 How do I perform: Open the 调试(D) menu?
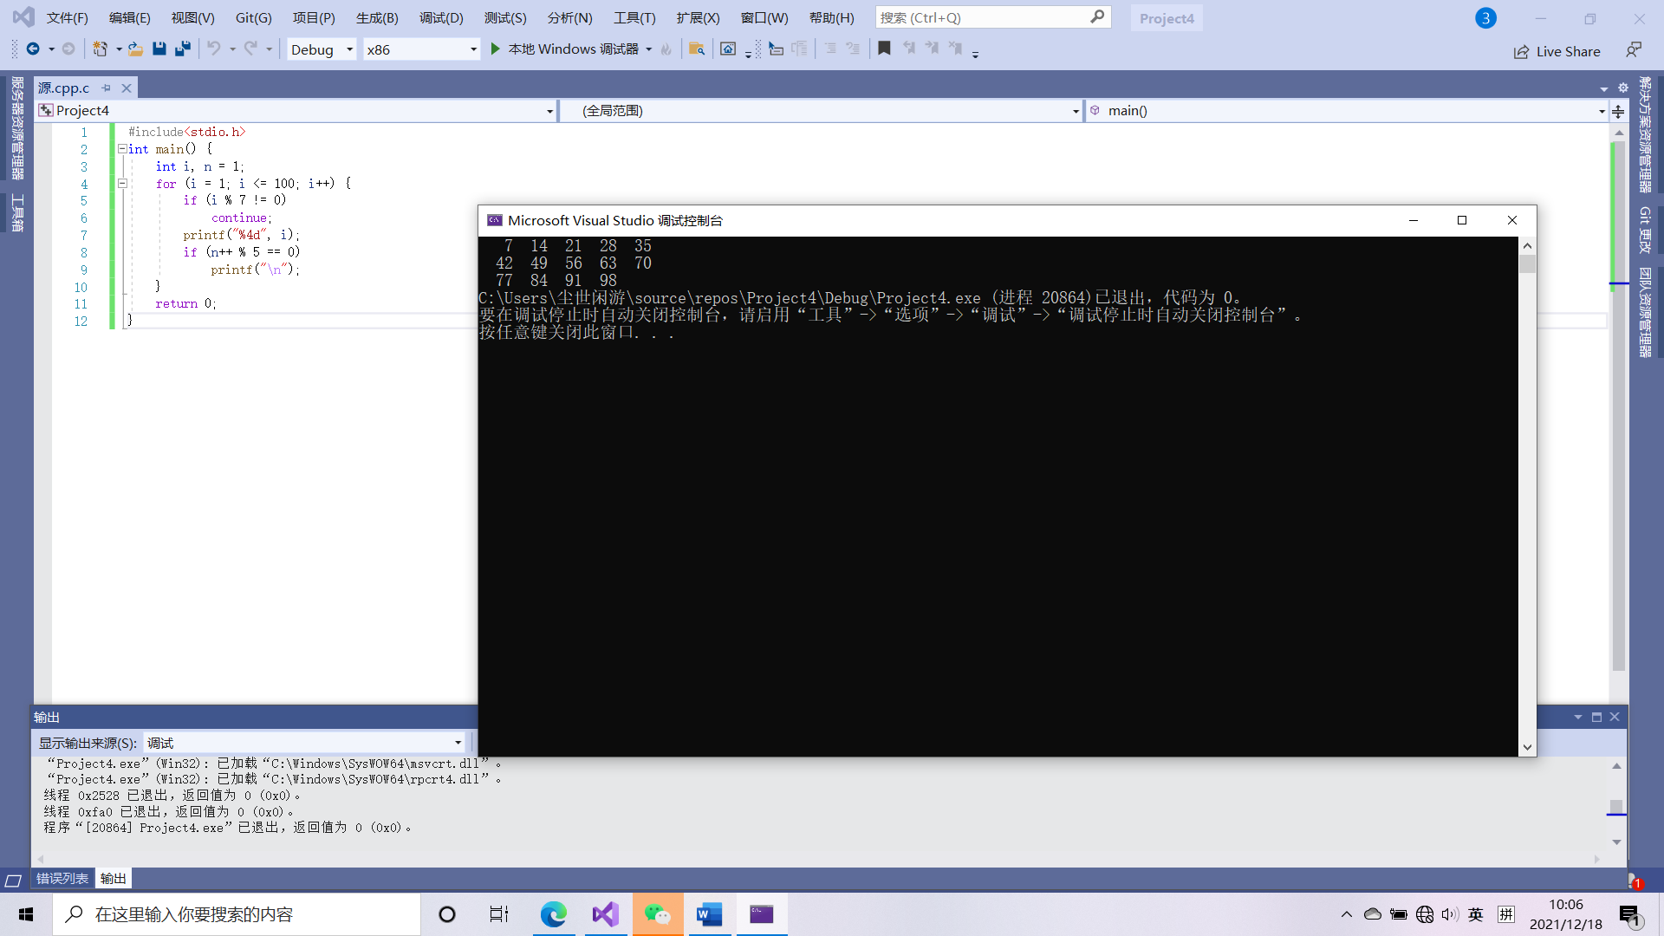click(x=441, y=18)
